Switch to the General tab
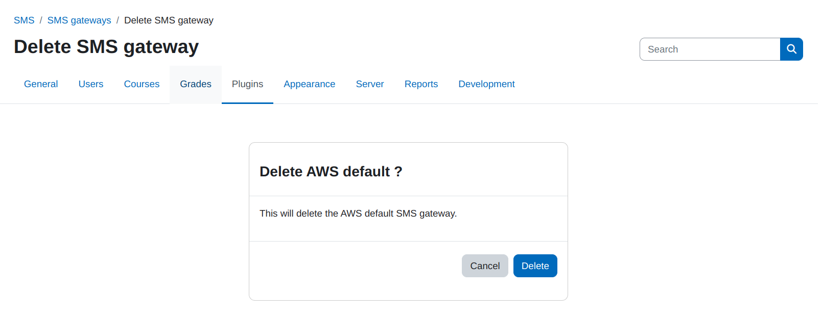The height and width of the screenshot is (317, 822). click(41, 84)
